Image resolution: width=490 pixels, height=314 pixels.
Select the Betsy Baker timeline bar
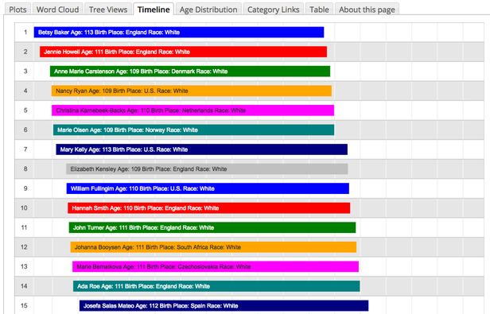click(179, 32)
